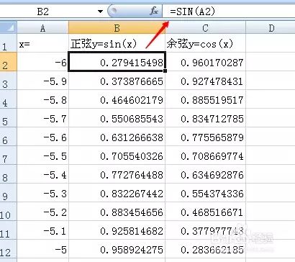This screenshot has height=262, width=295.
Task: Select row 1 header
Action: pyautogui.click(x=8, y=43)
